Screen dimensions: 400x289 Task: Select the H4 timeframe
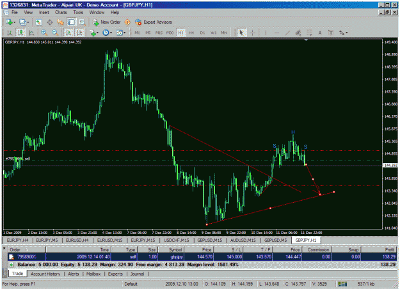(191, 33)
